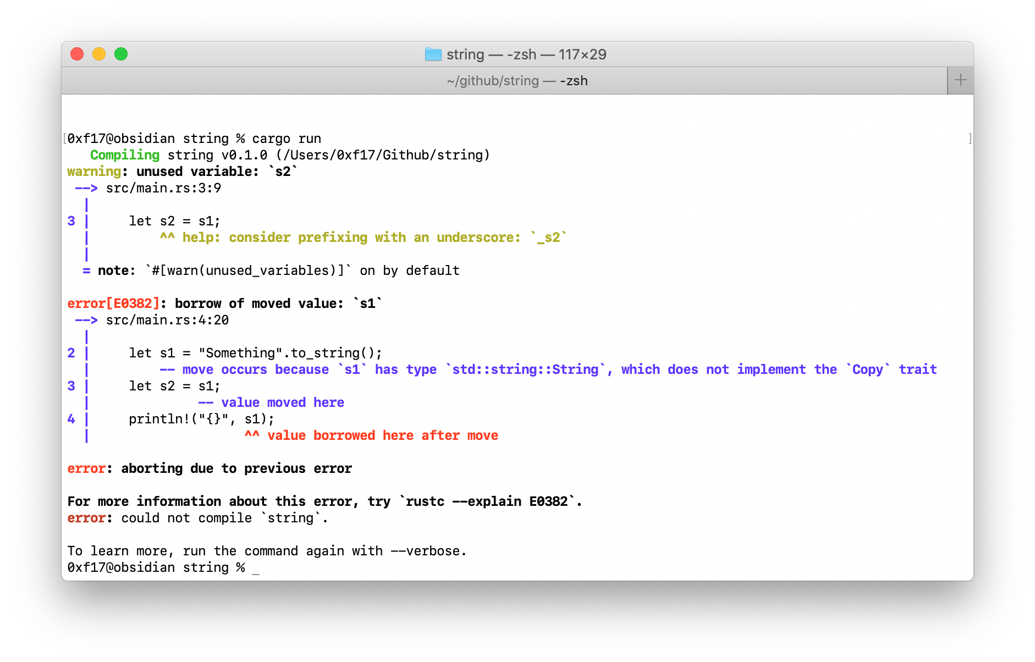Image resolution: width=1035 pixels, height=662 pixels.
Task: Click the help: consider prefixing with underscore hint
Action: pos(363,237)
